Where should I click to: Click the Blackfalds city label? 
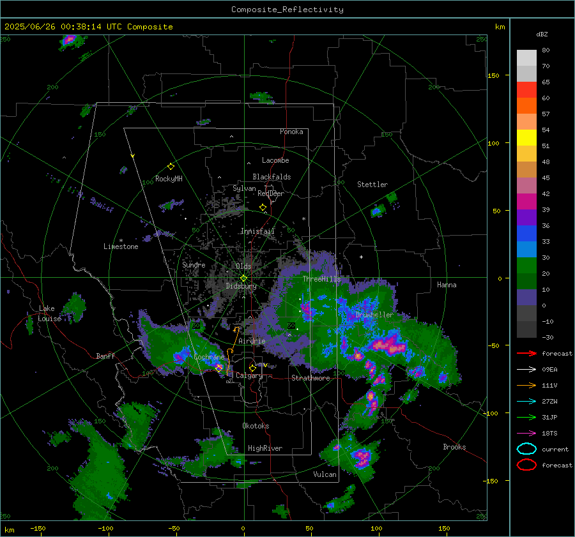(272, 177)
